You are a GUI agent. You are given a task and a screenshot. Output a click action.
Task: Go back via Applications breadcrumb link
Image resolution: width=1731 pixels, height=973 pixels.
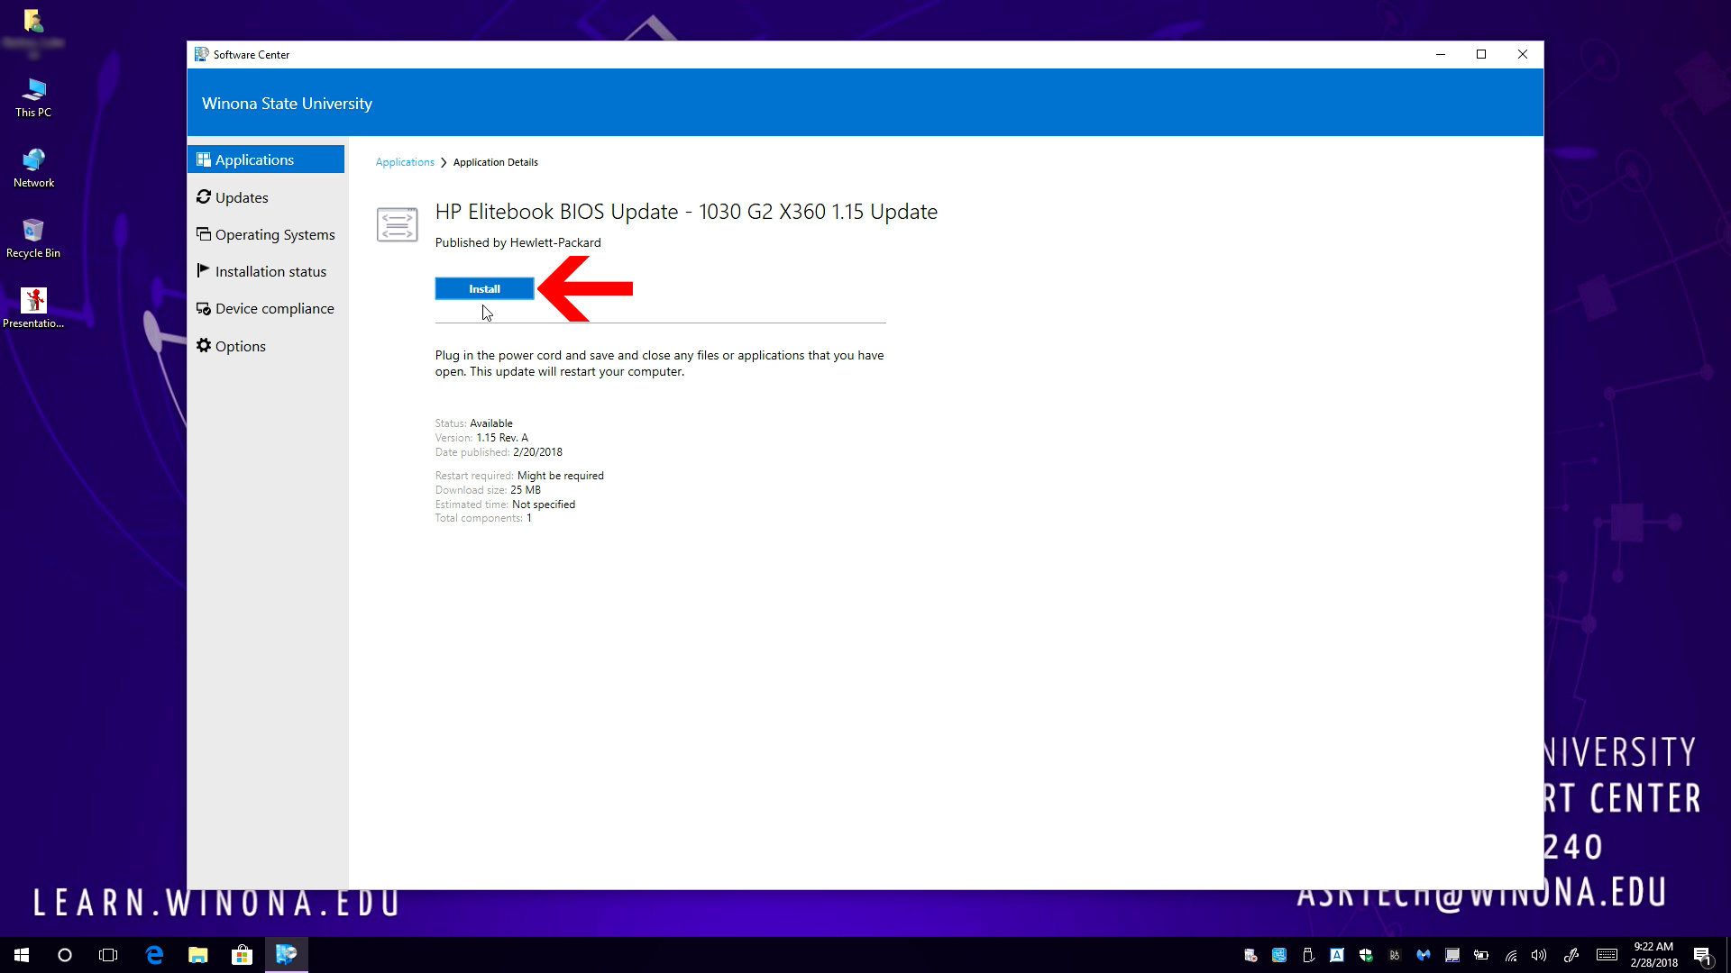click(404, 162)
